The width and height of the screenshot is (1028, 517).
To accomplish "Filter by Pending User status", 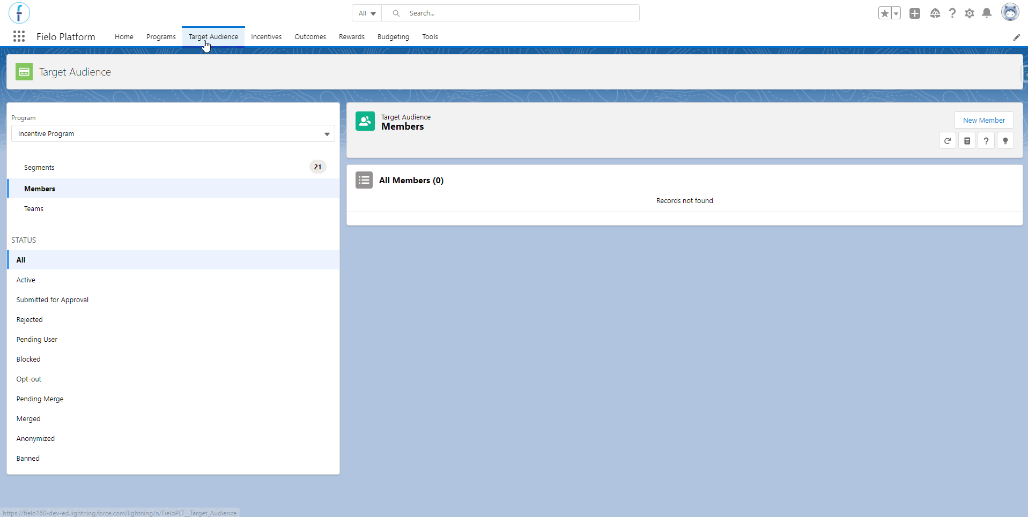I will coord(173,339).
